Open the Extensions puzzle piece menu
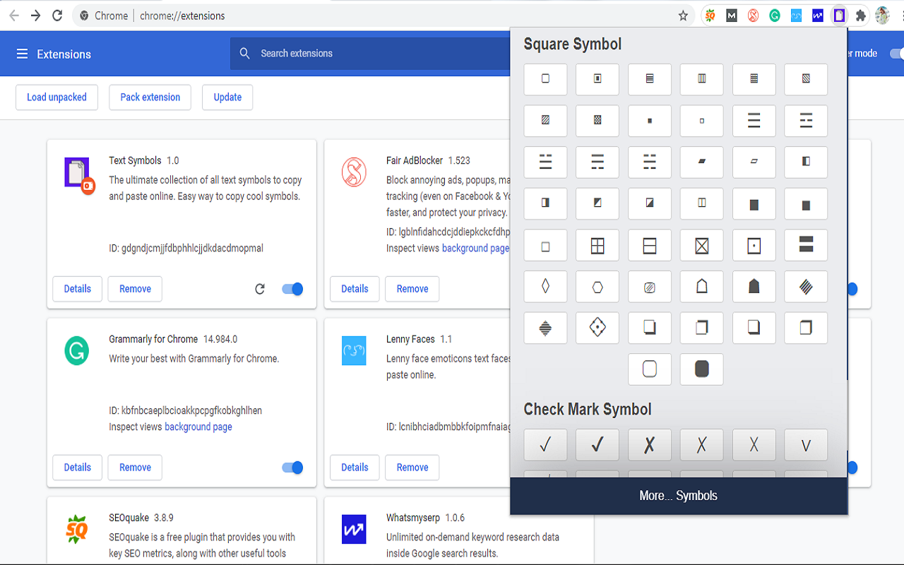The image size is (904, 565). [860, 16]
